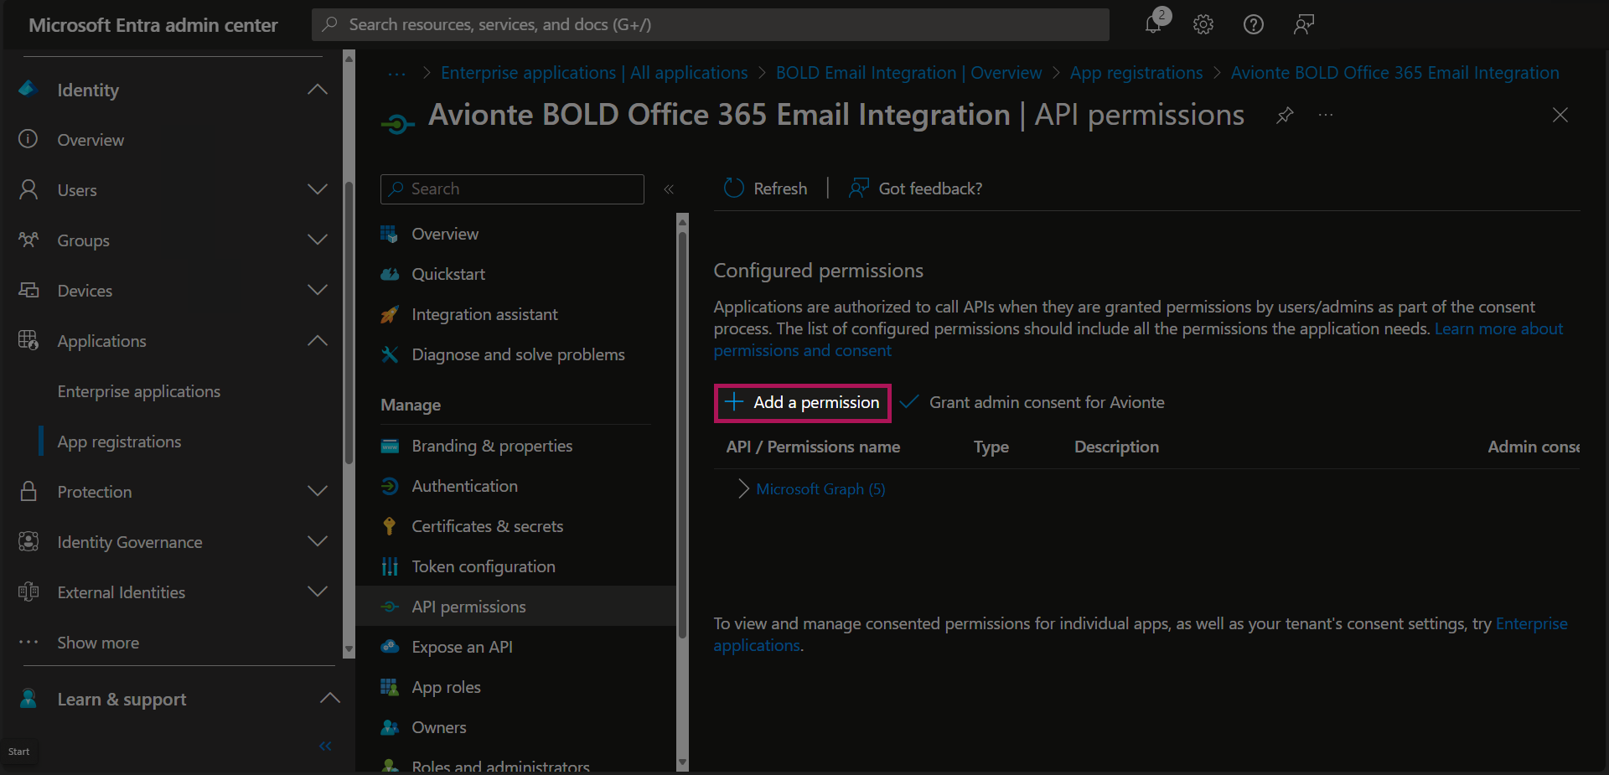Screen dimensions: 1609x775
Task: Pin the API permissions blade
Action: 1284,116
